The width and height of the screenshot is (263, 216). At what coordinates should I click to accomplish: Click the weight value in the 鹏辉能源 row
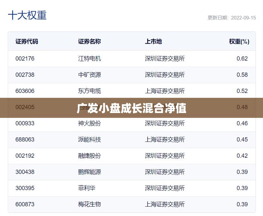tap(242, 172)
